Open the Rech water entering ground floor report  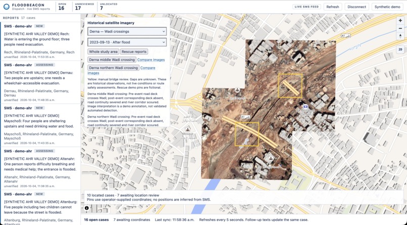40,41
